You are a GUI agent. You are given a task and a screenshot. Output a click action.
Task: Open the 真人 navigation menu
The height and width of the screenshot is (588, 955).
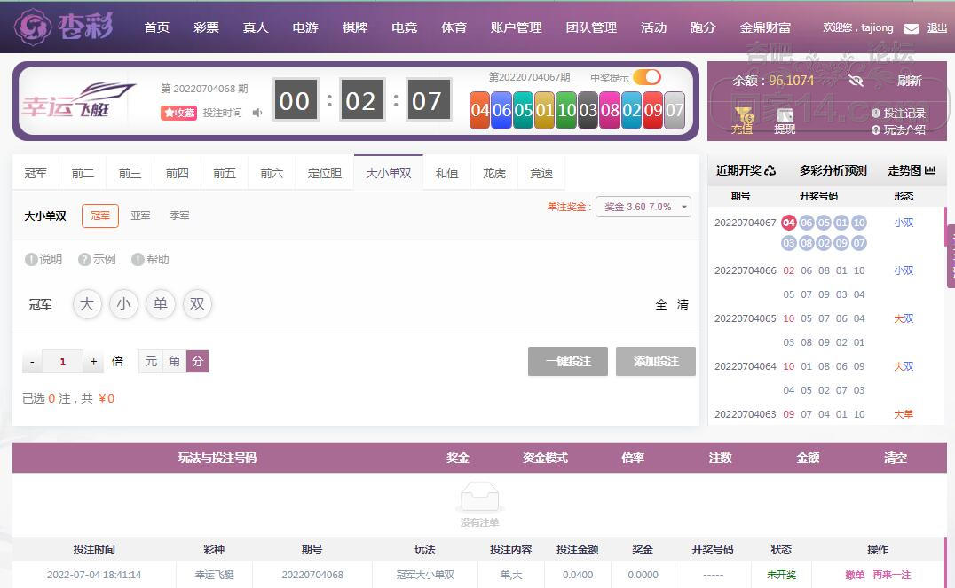(256, 28)
